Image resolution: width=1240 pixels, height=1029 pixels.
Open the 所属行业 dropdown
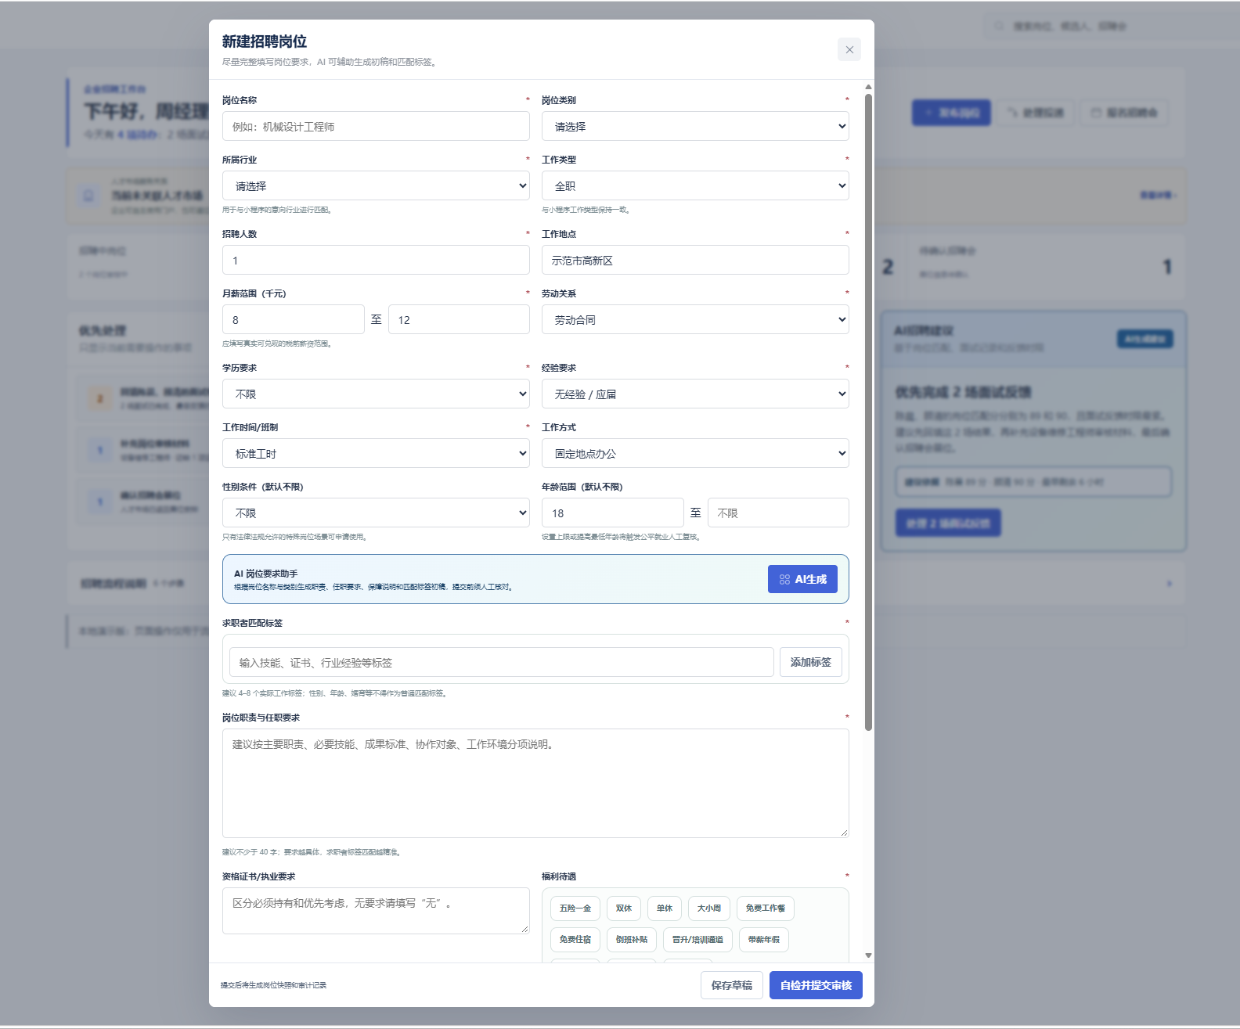coord(376,185)
